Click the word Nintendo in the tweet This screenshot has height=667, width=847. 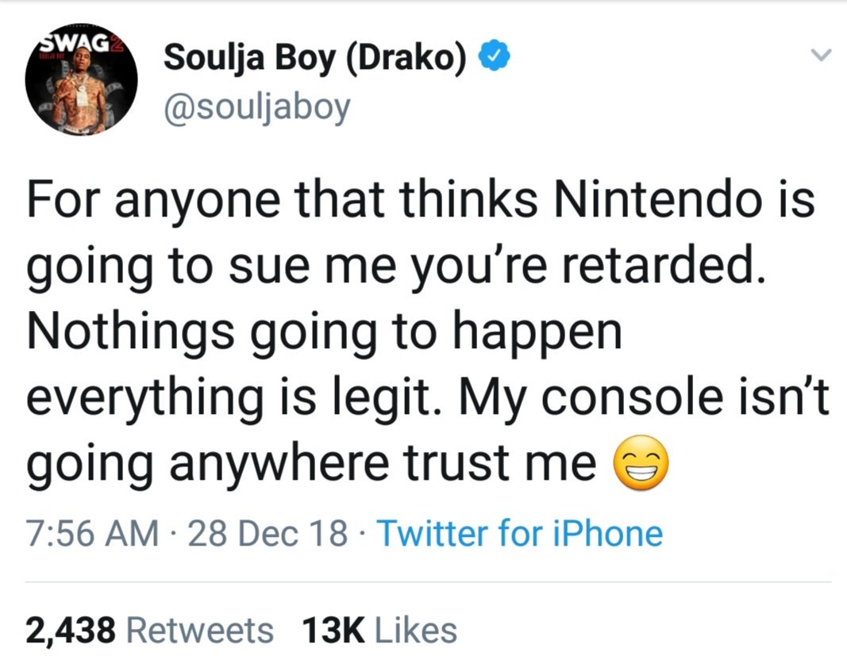(x=653, y=198)
